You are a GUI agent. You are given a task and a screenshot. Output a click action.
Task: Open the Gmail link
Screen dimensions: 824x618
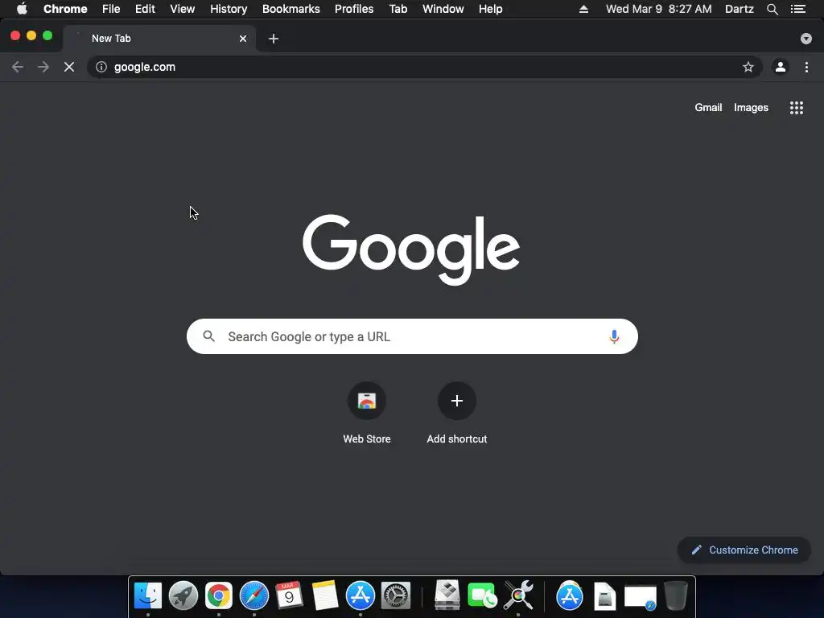pos(708,107)
